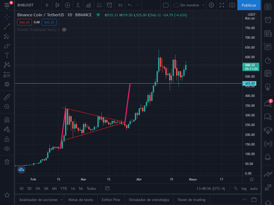This screenshot has height=205, width=274.
Task: Open the Simulador de estrategia tab
Action: point(149,200)
